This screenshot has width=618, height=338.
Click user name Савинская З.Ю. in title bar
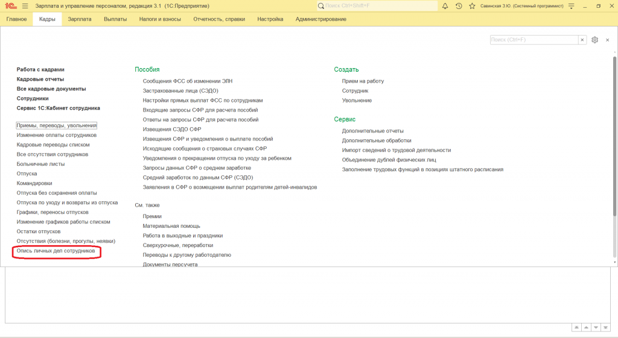point(522,6)
